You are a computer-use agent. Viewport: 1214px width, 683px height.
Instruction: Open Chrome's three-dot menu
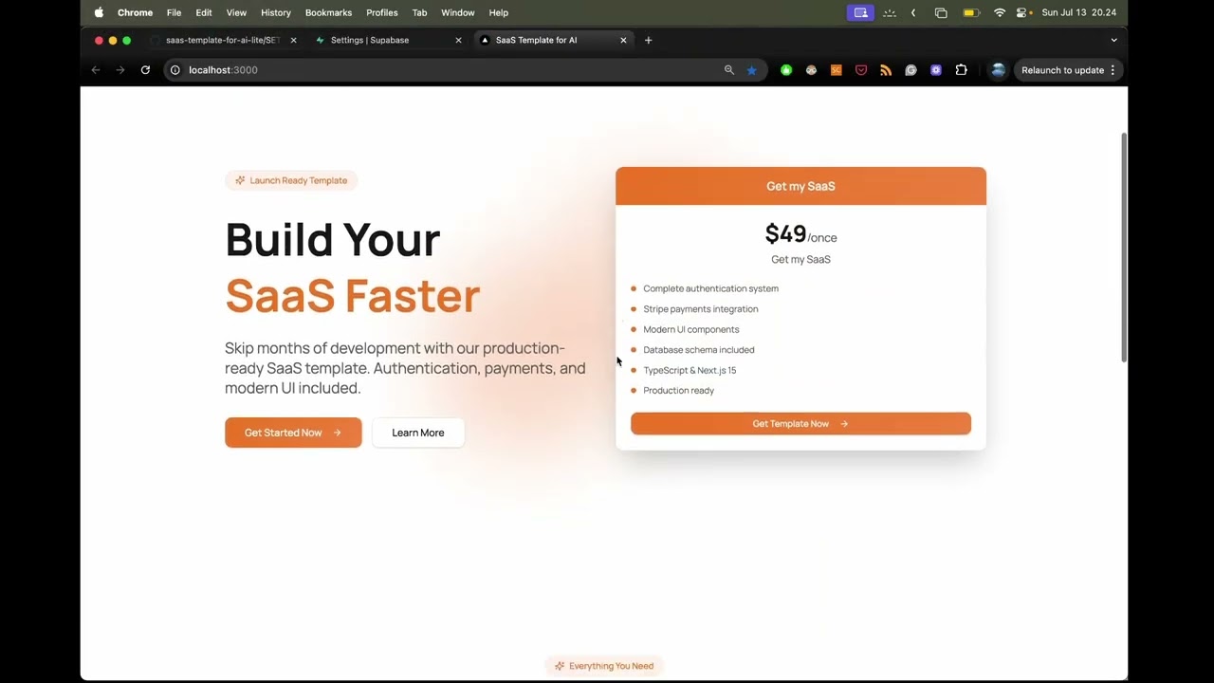[1112, 69]
